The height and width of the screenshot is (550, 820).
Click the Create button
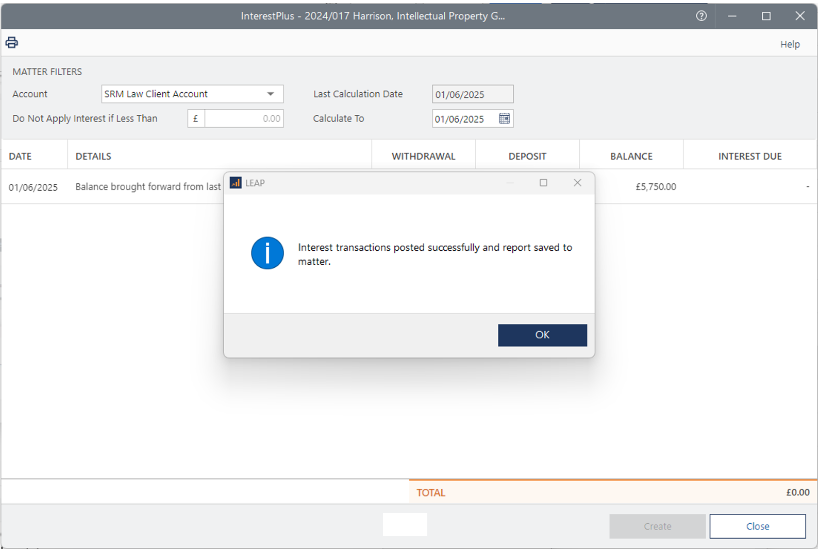coord(657,526)
